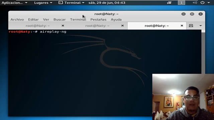The width and height of the screenshot is (214, 120).
Task: Close the first terminal tab
Action: click(x=63, y=26)
